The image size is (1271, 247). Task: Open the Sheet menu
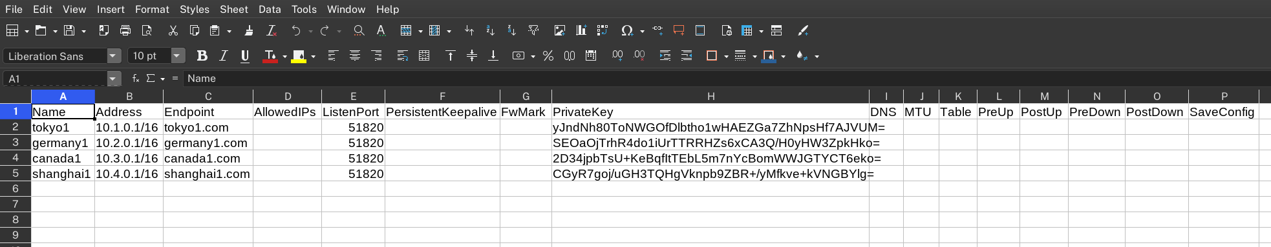[233, 9]
